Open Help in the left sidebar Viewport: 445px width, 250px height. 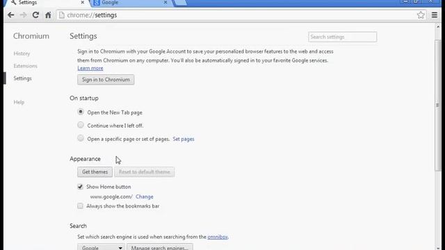tap(19, 102)
